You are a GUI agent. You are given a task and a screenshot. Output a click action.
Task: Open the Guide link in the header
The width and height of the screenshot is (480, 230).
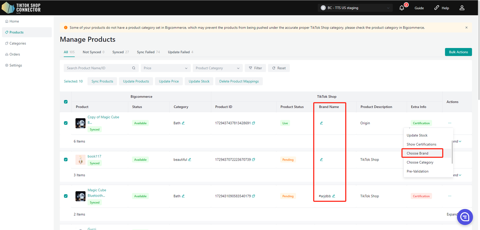tap(419, 8)
